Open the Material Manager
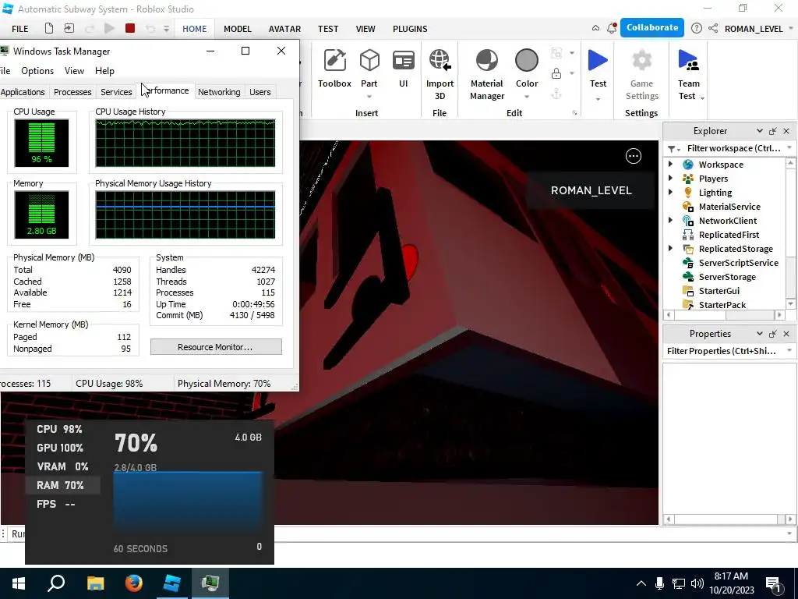 486,75
